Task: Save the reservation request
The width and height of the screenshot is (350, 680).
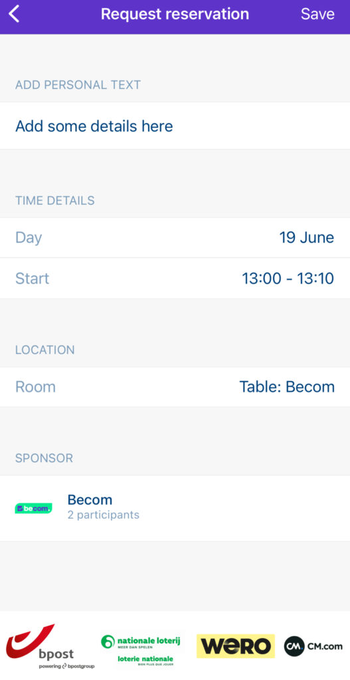Action: [x=317, y=14]
